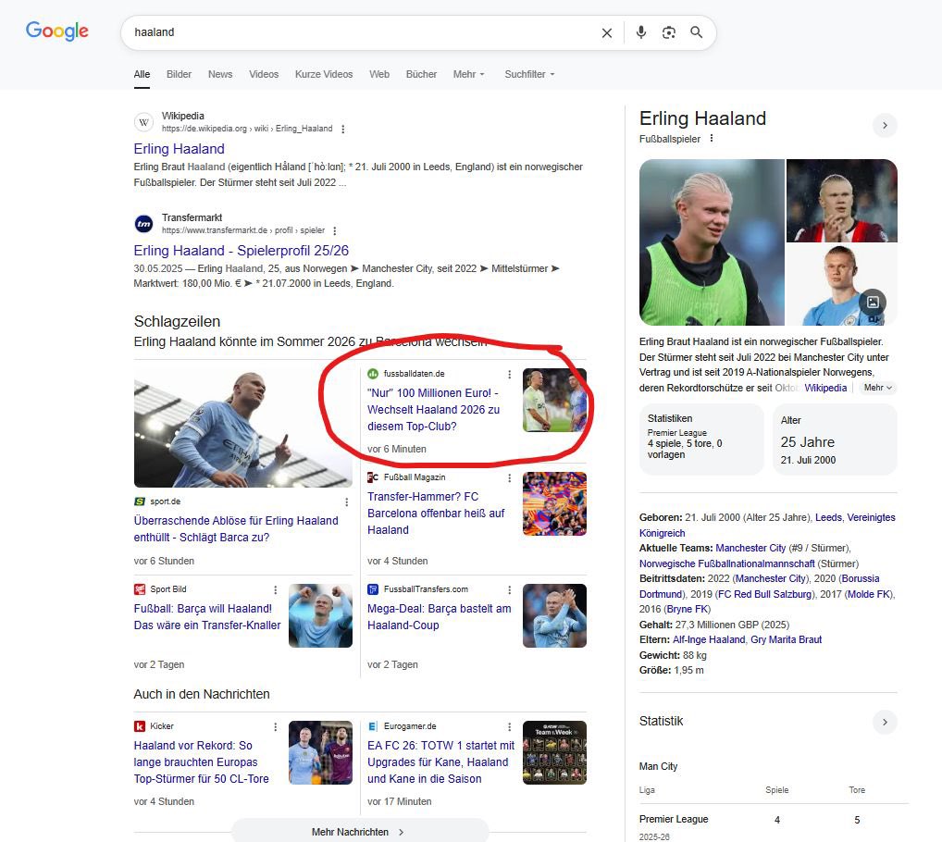
Task: Open Kicker article thumbnail of Haaland and Messi
Action: pos(321,753)
